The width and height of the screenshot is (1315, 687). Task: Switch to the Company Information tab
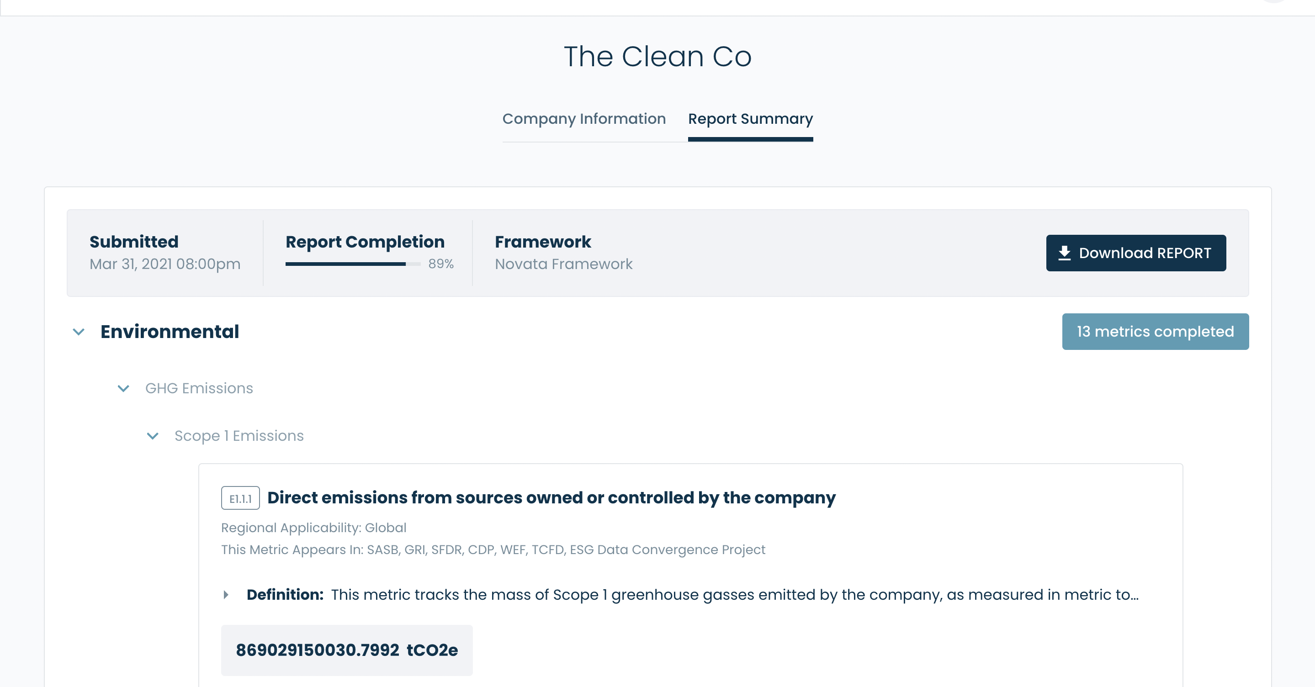click(583, 119)
